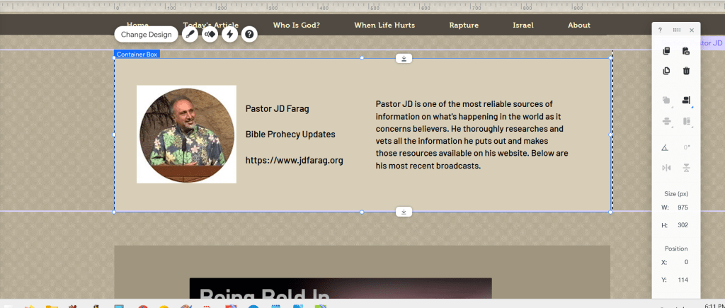Viewport: 725px width, 308px height.
Task: Open the Animation icon in floating toolbar
Action: click(210, 34)
